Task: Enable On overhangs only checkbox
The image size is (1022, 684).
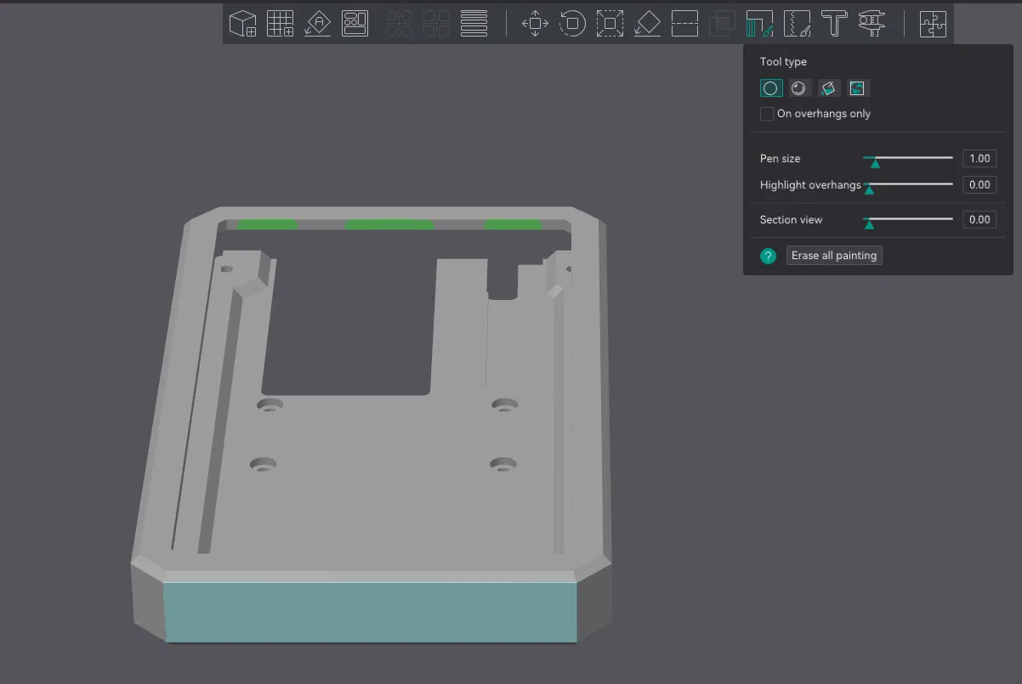Action: (x=767, y=114)
